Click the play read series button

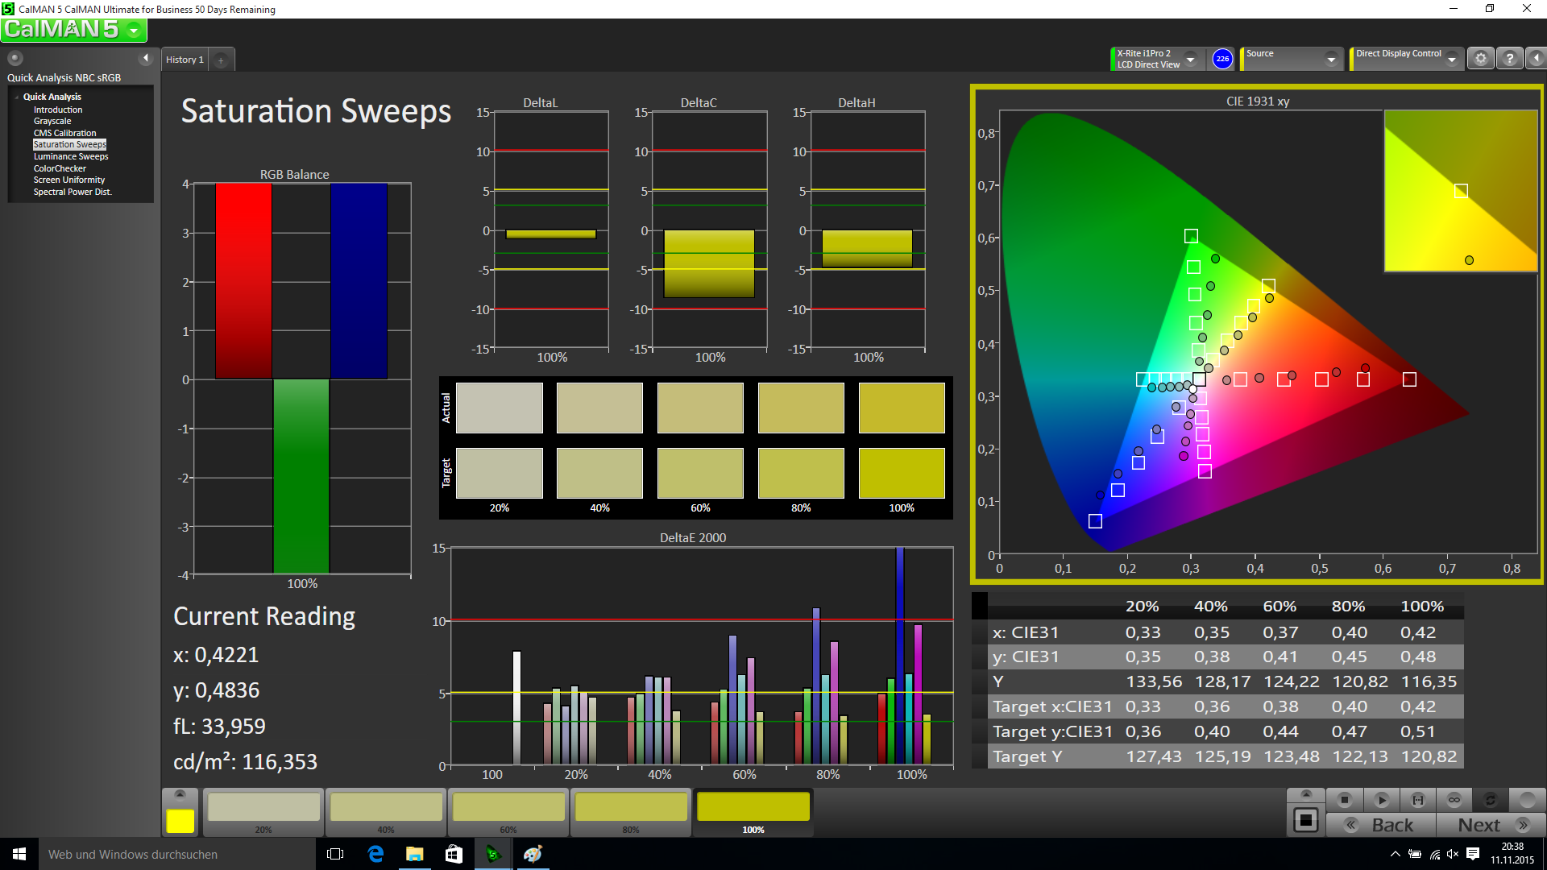(1381, 800)
